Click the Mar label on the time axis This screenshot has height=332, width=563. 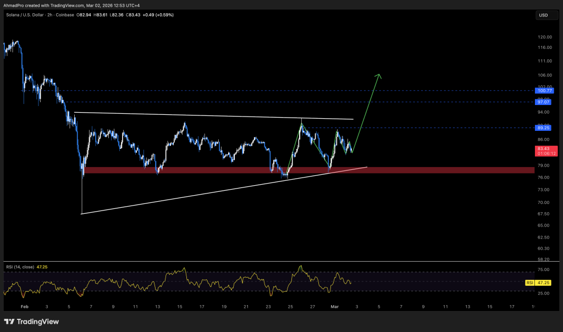[334, 307]
